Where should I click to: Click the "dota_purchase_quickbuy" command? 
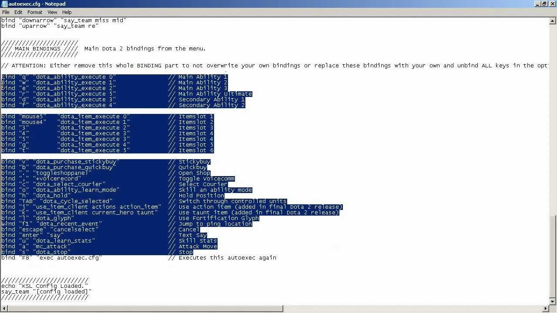pyautogui.click(x=74, y=167)
